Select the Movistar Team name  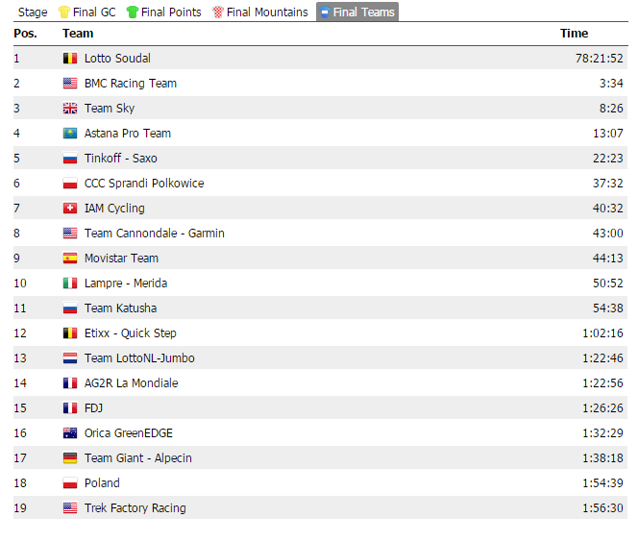121,258
